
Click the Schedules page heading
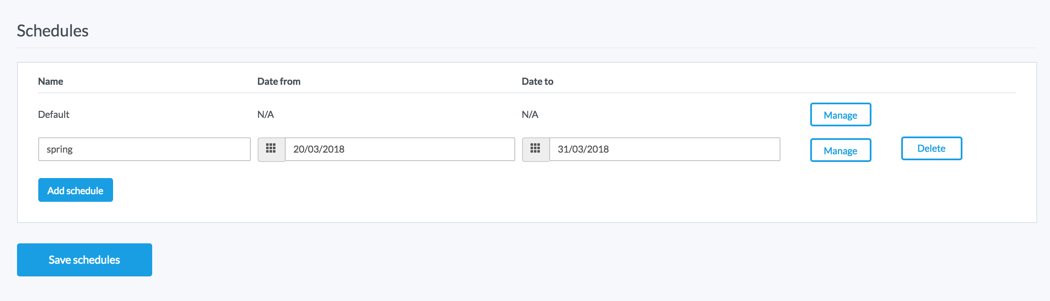53,31
